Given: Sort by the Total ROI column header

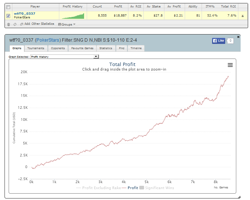Looking at the screenshot, I should (228, 6).
